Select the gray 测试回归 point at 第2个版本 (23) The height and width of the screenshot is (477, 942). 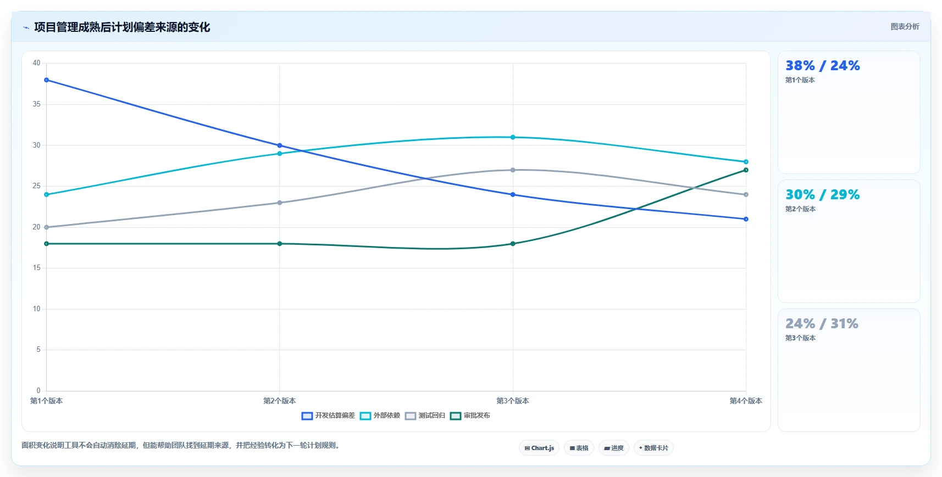[280, 203]
